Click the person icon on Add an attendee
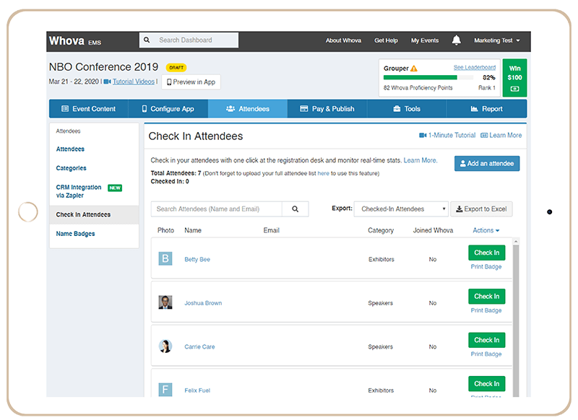This screenshot has width=578, height=420. coord(462,163)
